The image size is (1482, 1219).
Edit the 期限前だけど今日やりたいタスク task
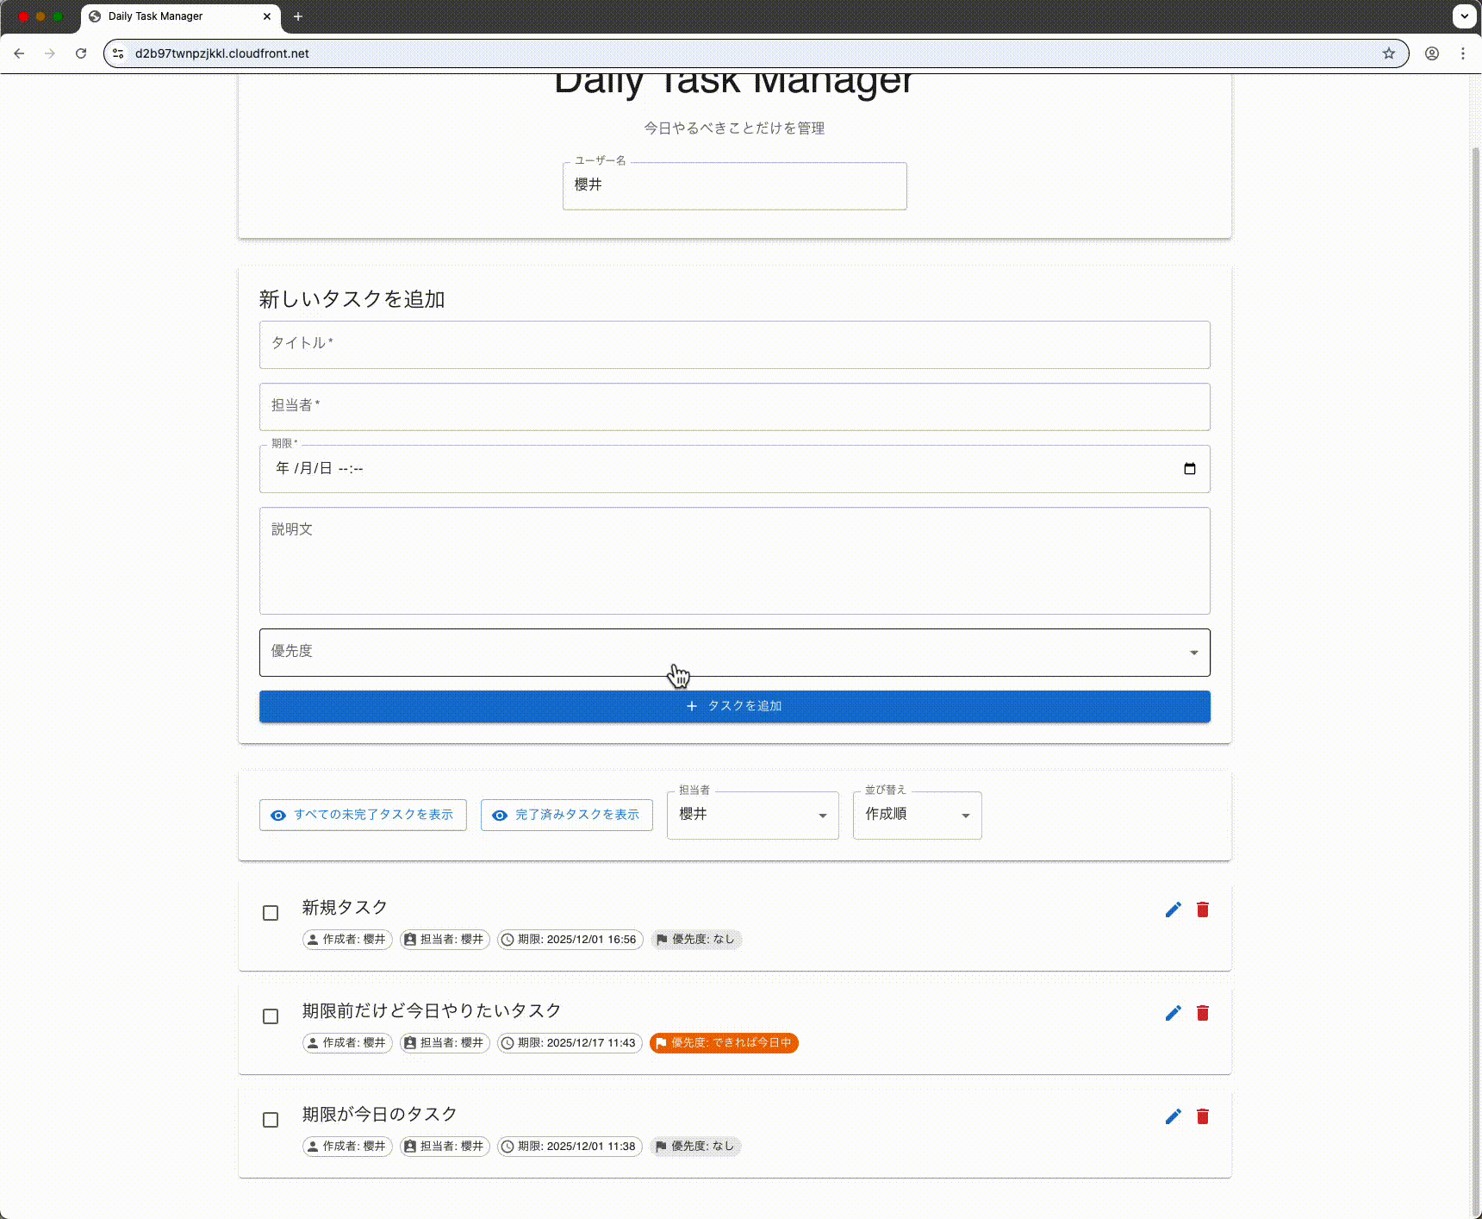point(1173,1013)
